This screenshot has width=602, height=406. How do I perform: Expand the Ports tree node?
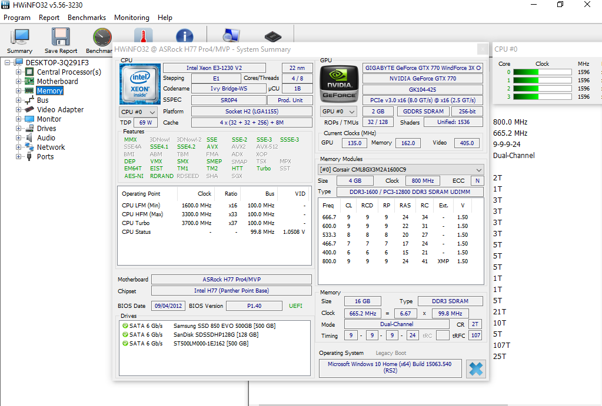tap(18, 156)
